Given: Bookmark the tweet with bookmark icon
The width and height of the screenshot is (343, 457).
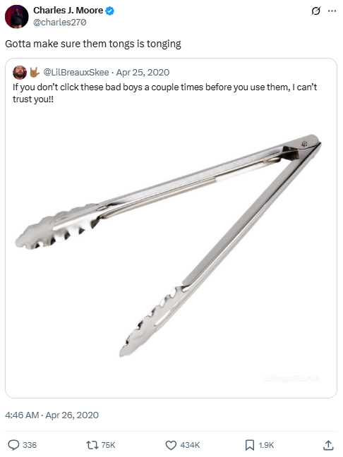Looking at the screenshot, I should pos(249,445).
